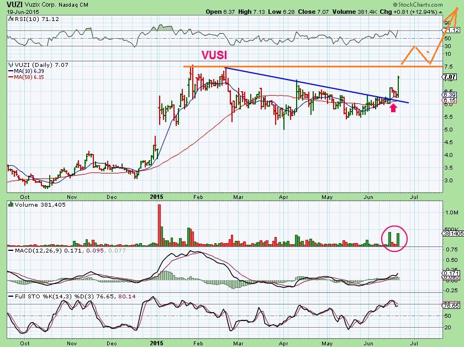Click the MA(10) 6.39 legend entry
Screen dimensions: 464x347
26,71
